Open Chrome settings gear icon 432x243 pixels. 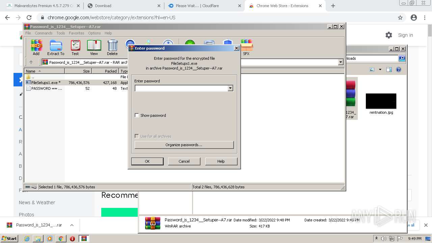(389, 35)
